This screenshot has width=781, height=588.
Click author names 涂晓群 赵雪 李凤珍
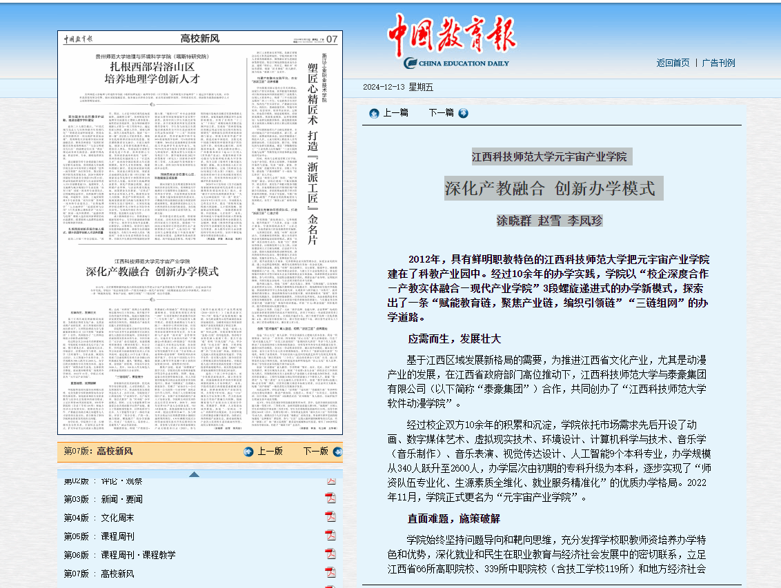pyautogui.click(x=549, y=221)
